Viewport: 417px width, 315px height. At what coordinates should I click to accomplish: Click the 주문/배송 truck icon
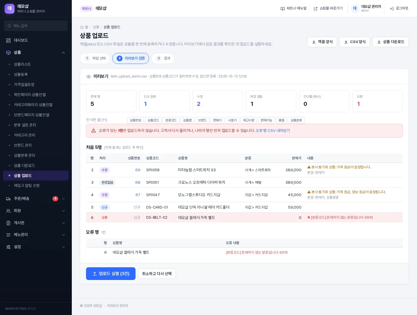click(x=8, y=199)
